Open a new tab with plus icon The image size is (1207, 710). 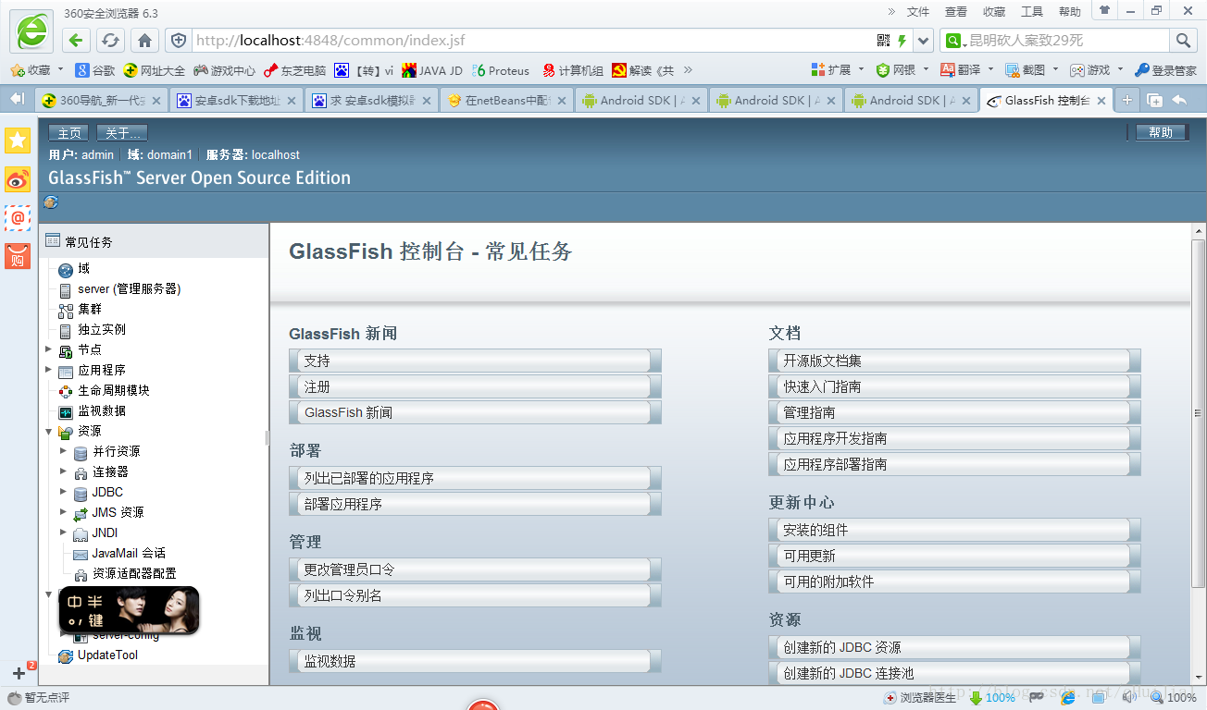tap(1127, 100)
